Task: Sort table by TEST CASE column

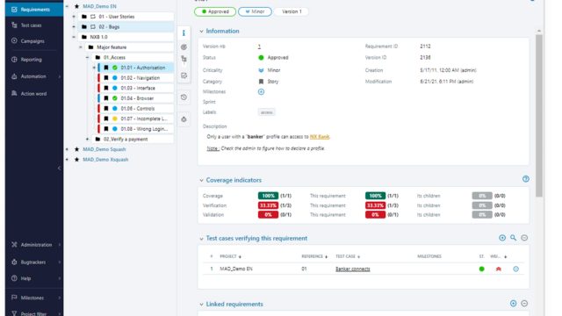Action: coord(348,256)
